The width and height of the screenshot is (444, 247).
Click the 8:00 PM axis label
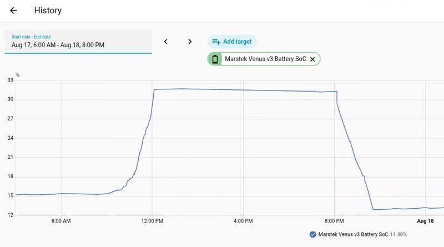coord(334,221)
